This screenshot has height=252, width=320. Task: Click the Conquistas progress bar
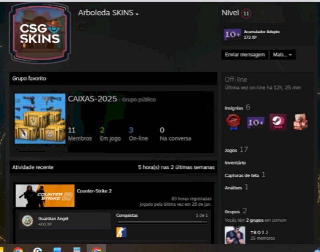coord(162,222)
